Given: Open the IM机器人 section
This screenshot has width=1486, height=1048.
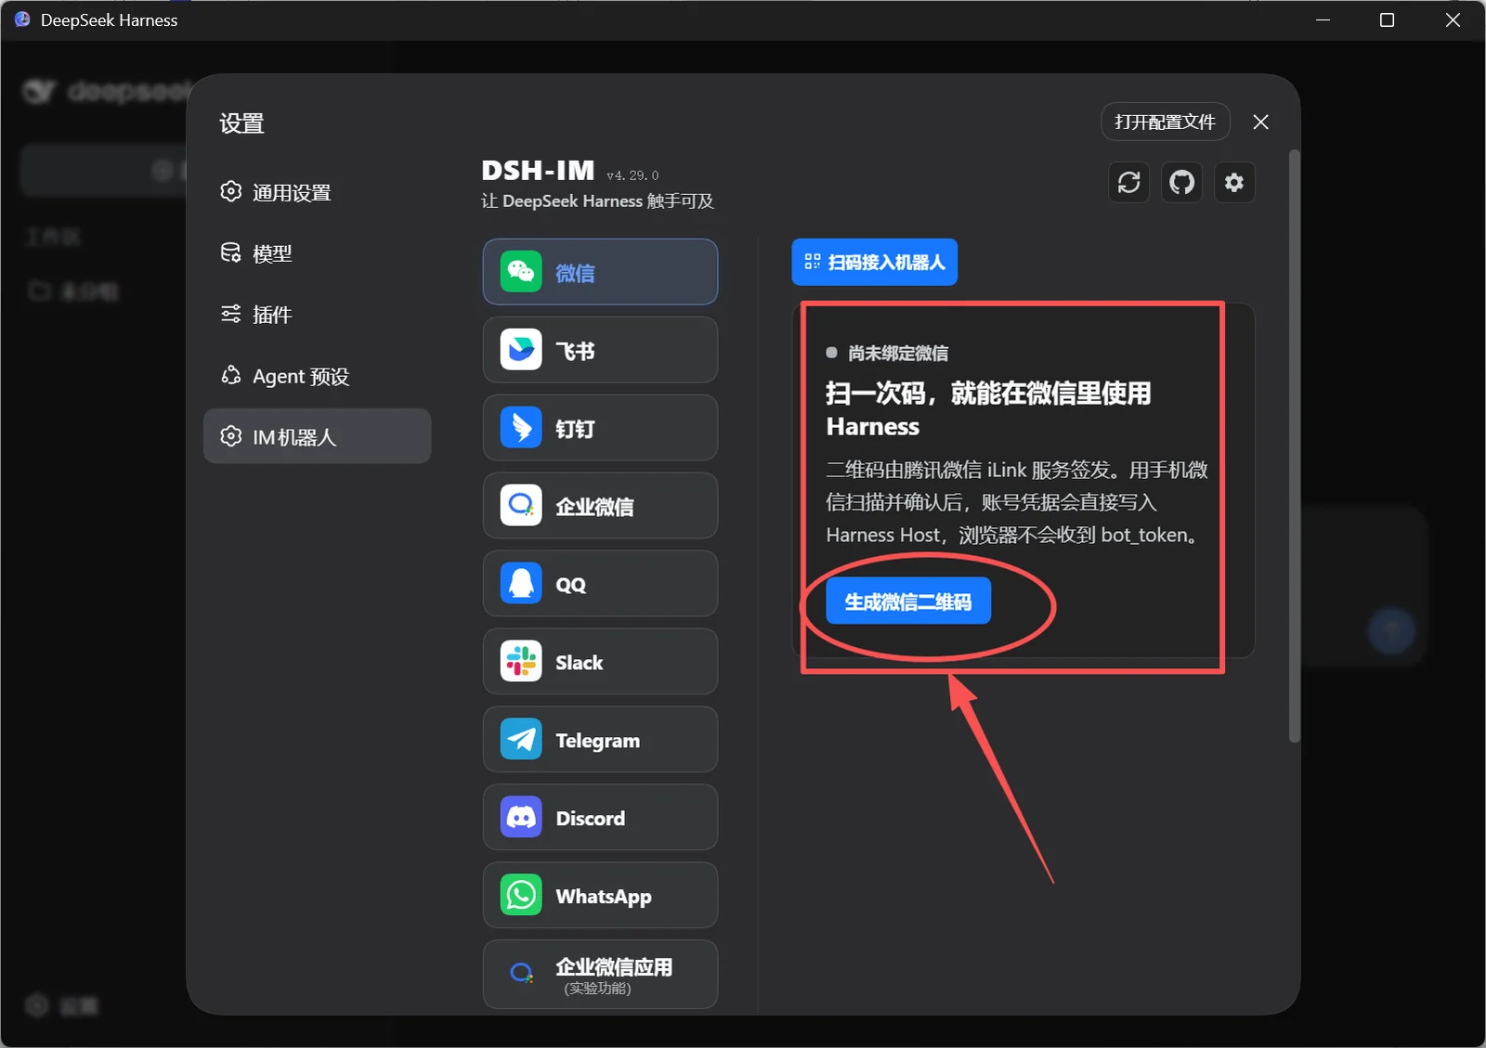Looking at the screenshot, I should tap(317, 436).
